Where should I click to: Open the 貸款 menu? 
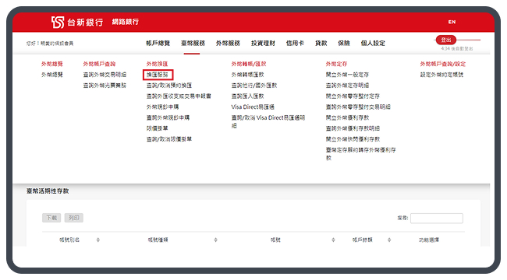tap(321, 44)
